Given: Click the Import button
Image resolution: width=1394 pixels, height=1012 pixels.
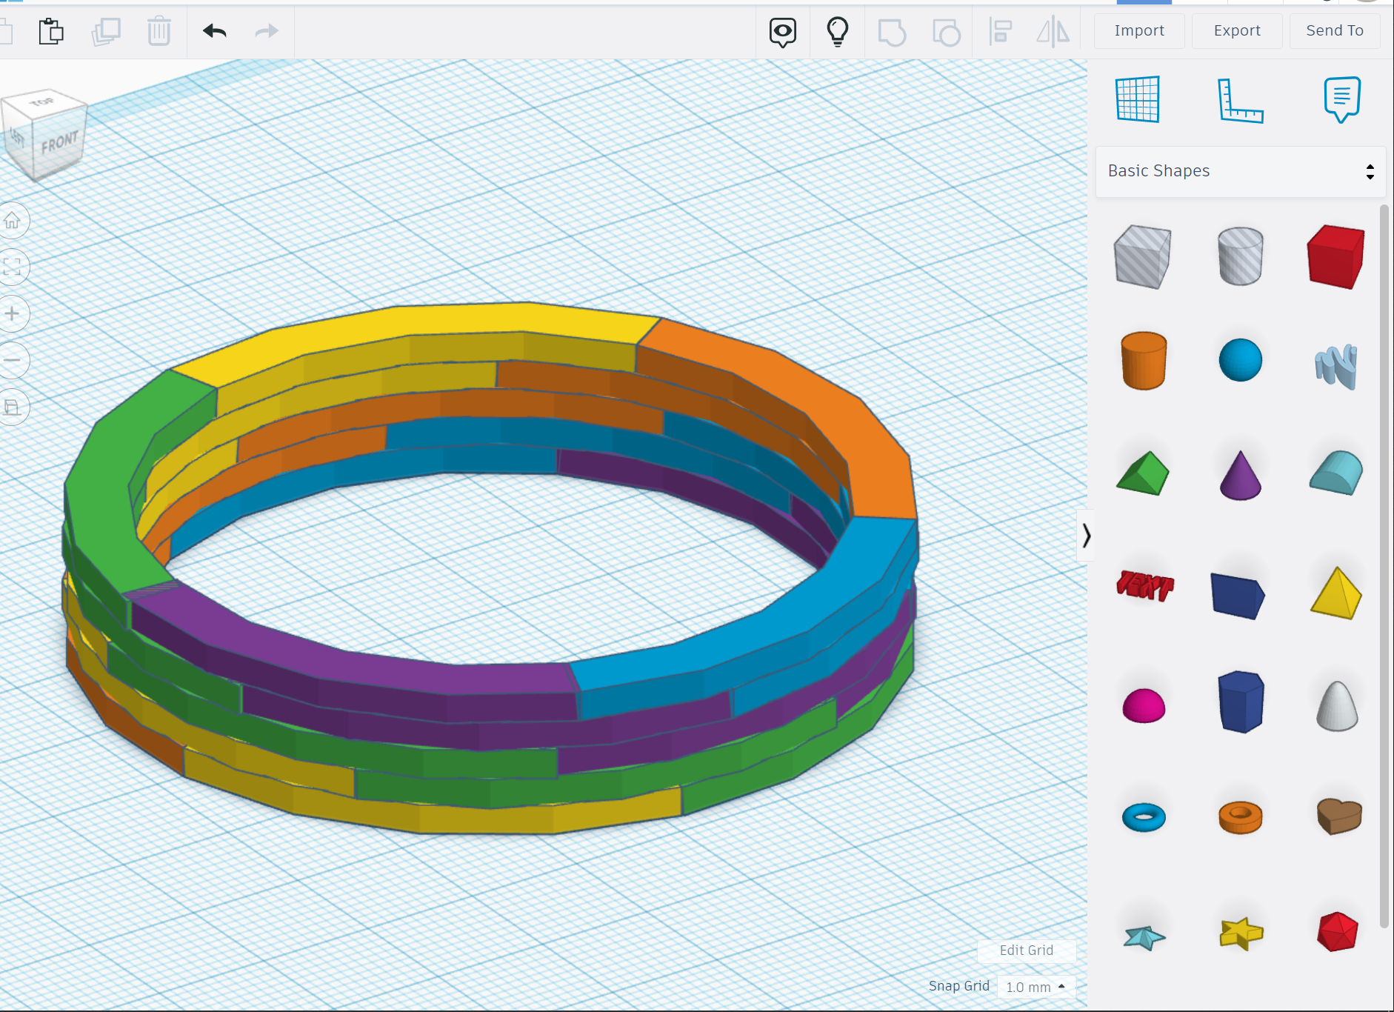Looking at the screenshot, I should click(1139, 30).
